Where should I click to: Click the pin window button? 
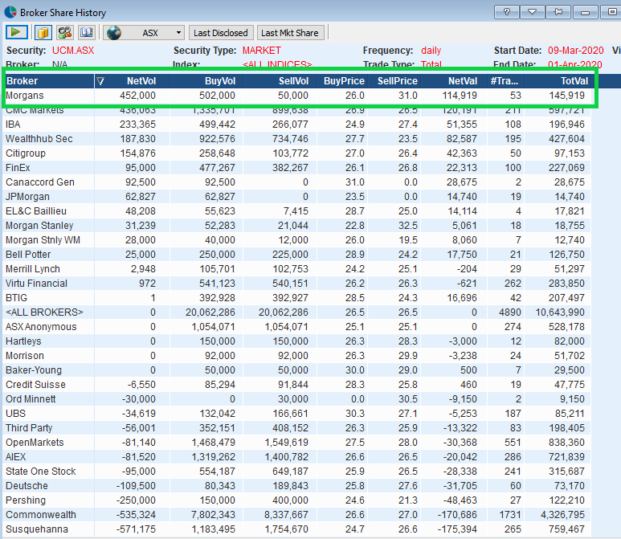click(558, 12)
